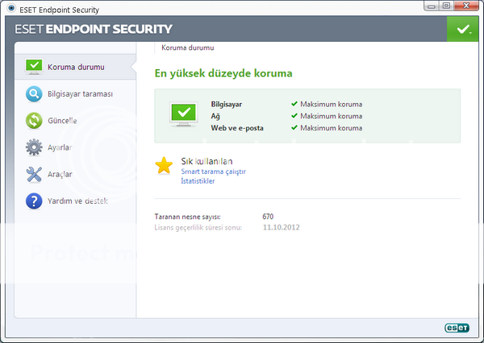Click the Koruma durumu monitor icon in sidebar
Image resolution: width=484 pixels, height=343 pixels.
pos(34,67)
